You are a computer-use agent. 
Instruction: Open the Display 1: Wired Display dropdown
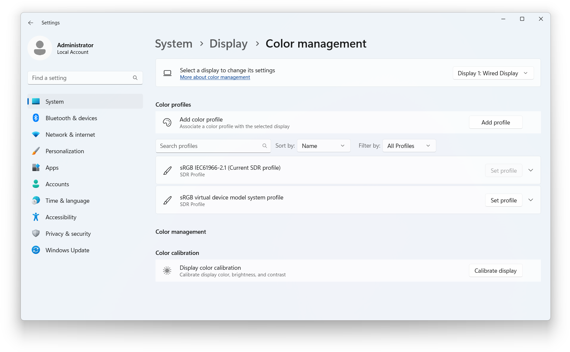[x=493, y=73]
